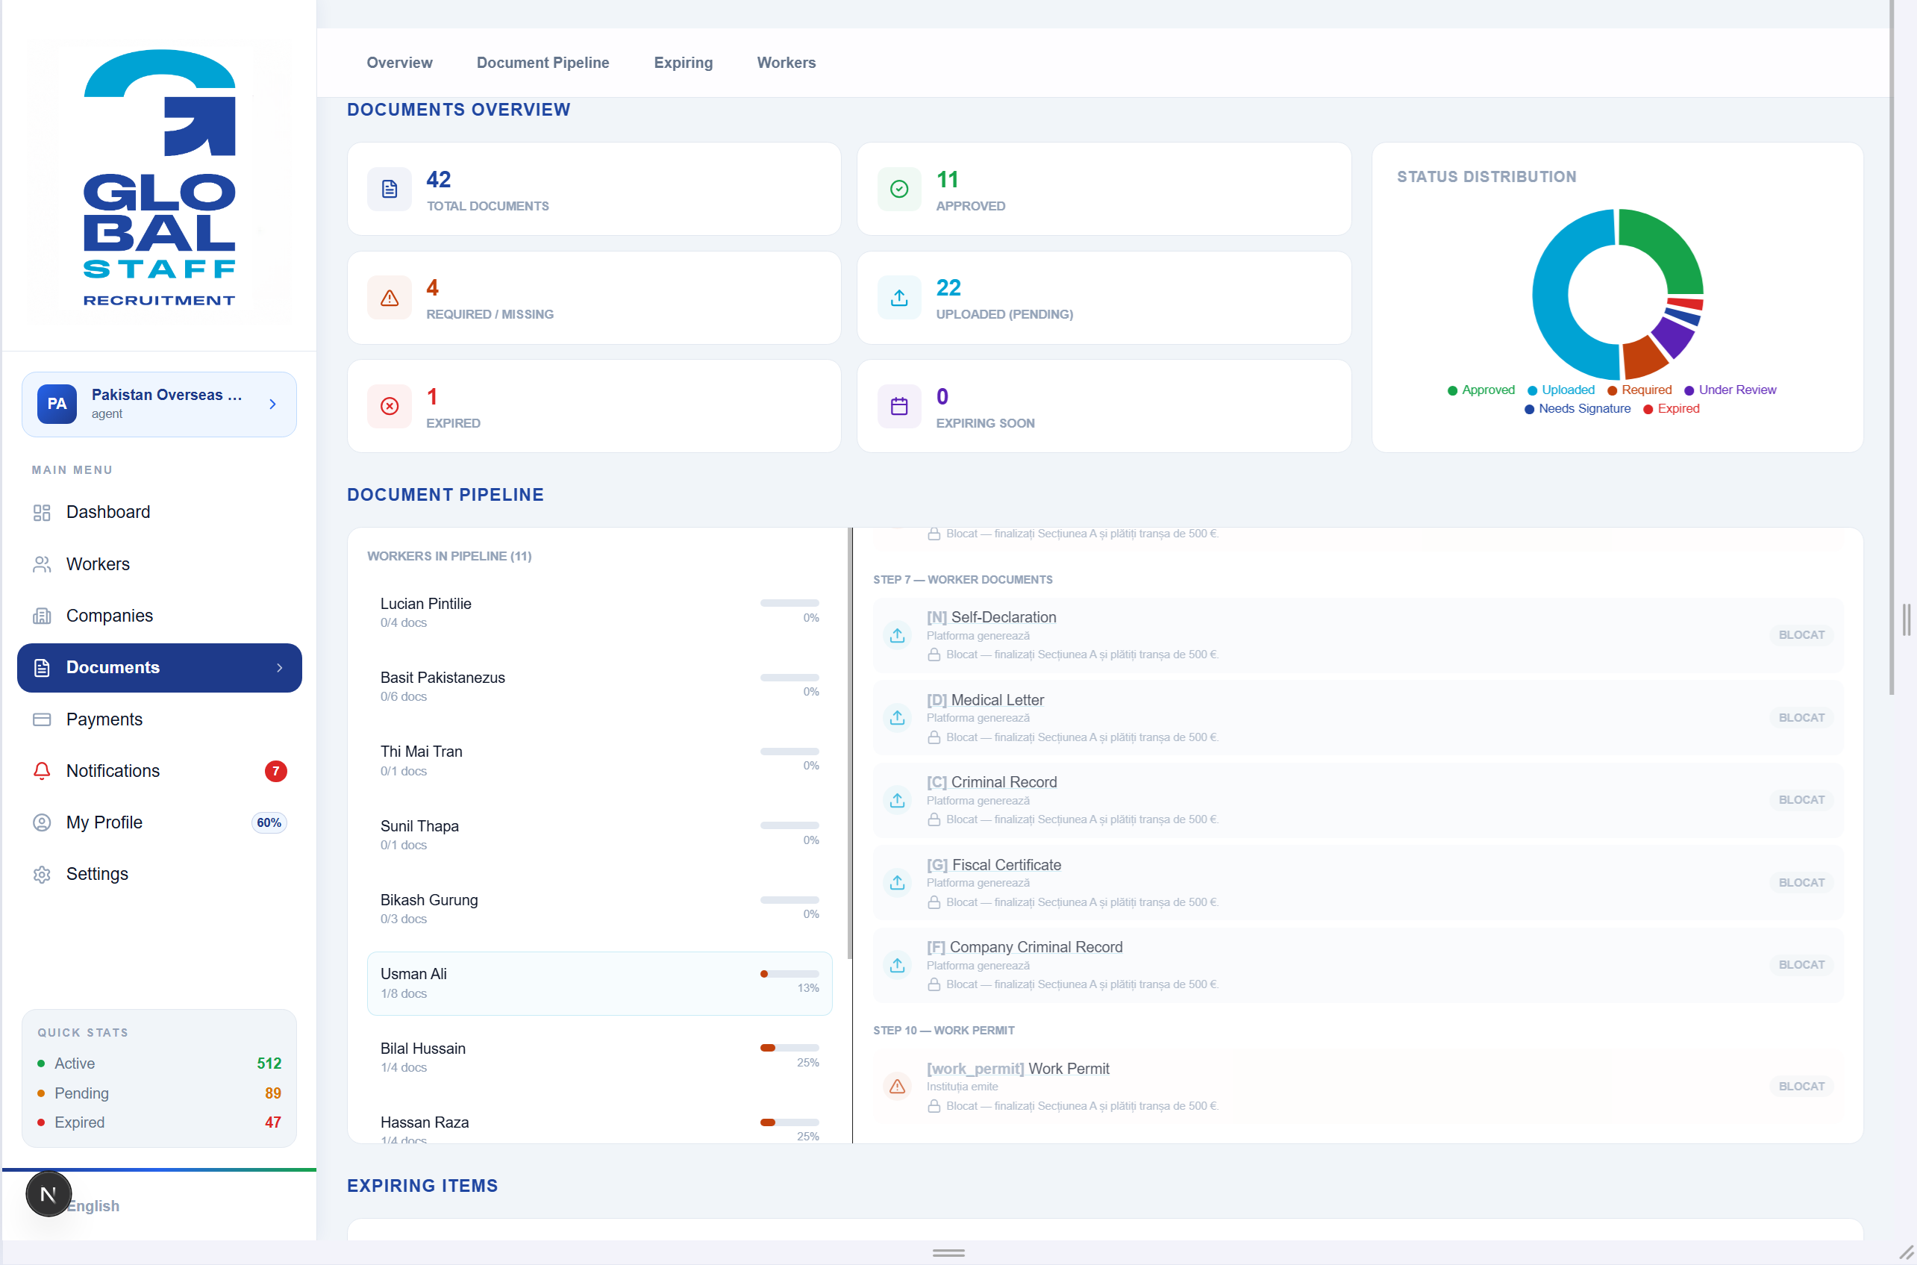Switch to the Document Pipeline tab
This screenshot has height=1265, width=1917.
tap(542, 63)
